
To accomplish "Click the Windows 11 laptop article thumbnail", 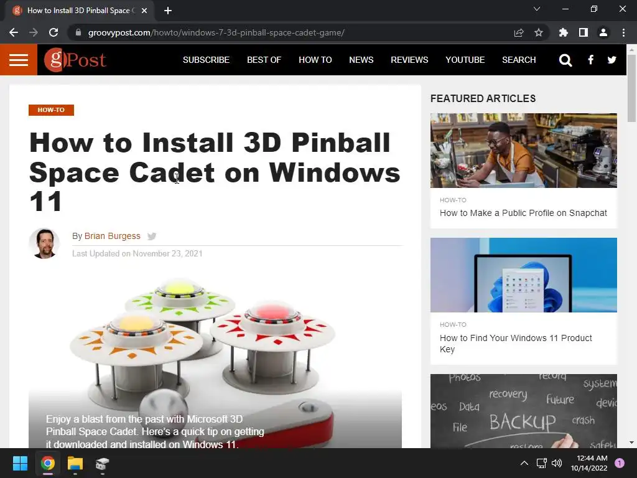I will (x=524, y=275).
